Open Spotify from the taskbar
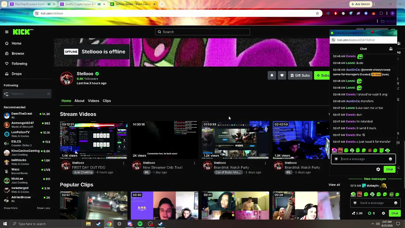405x228 pixels. [x=140, y=224]
